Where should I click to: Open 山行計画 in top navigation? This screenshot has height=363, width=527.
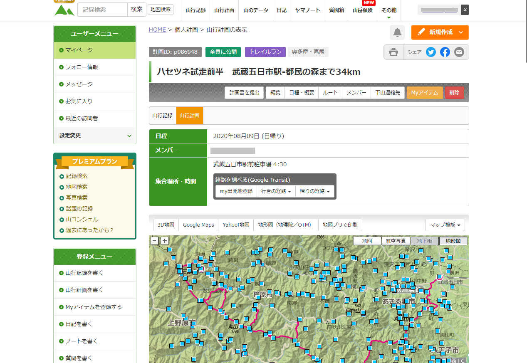(224, 10)
